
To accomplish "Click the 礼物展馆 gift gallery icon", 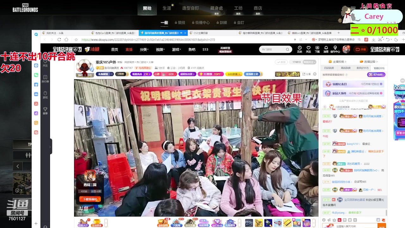I will coord(230,223).
